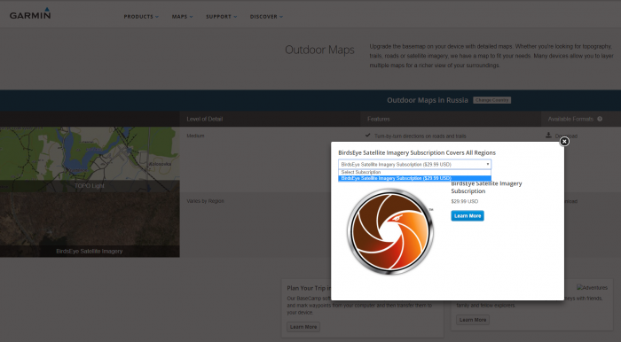Close the BirdsEye subscription popup

[564, 141]
